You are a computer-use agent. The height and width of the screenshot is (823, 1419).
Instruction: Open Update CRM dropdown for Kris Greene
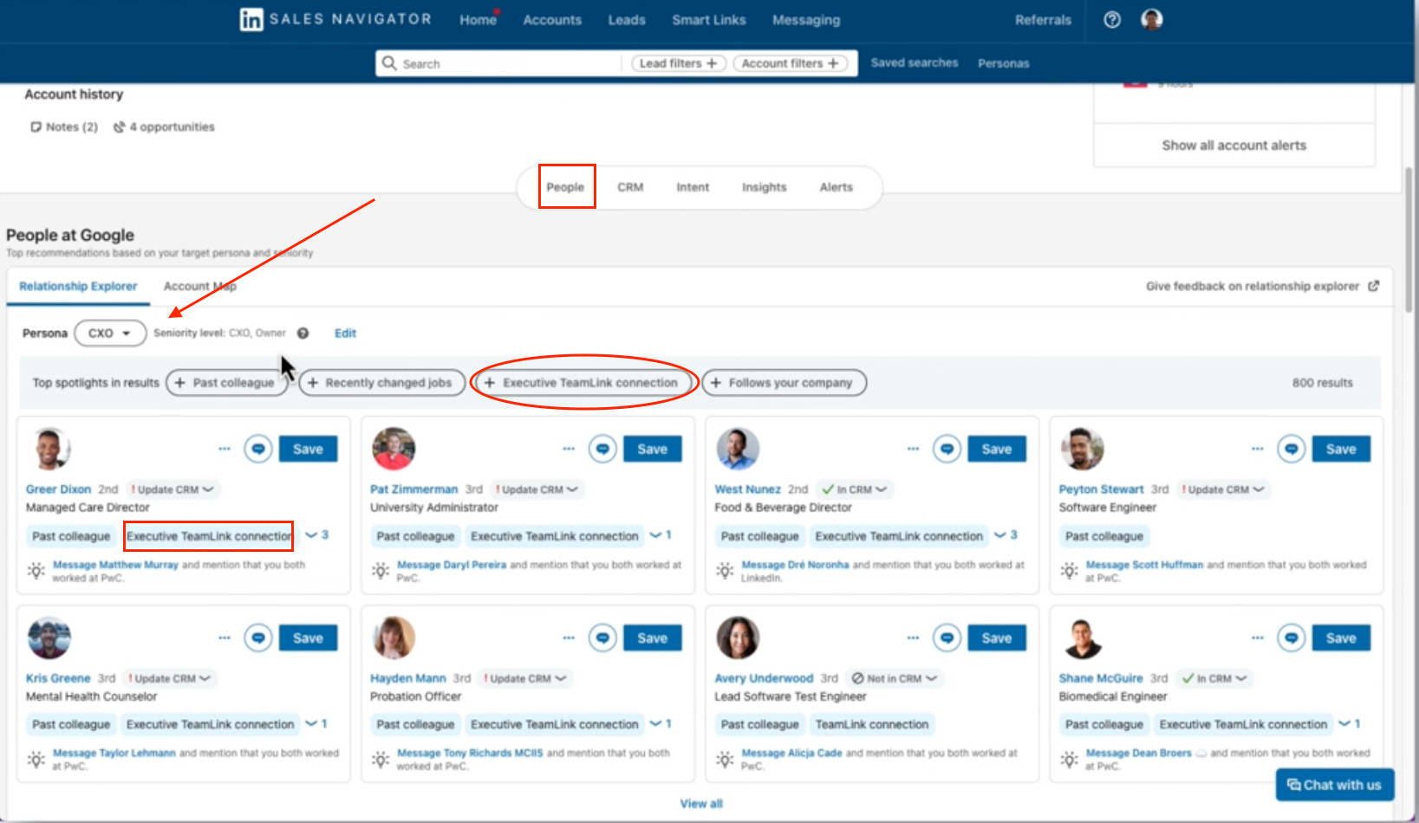[x=169, y=678]
